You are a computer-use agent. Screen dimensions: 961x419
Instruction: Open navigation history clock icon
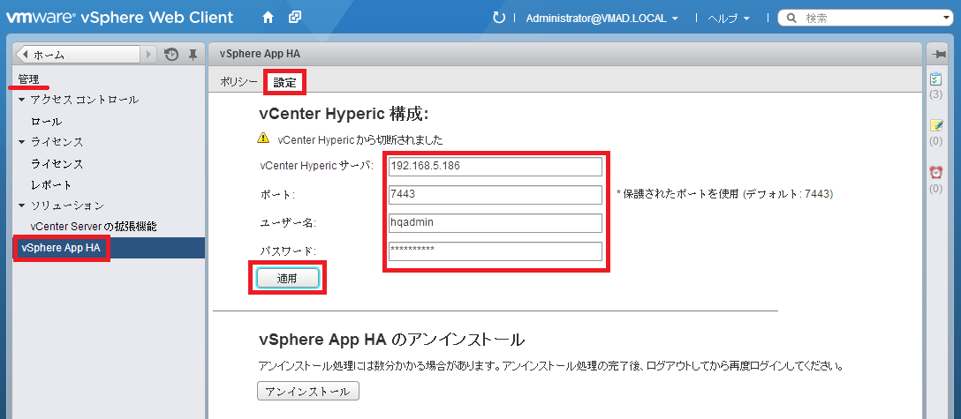pos(171,55)
